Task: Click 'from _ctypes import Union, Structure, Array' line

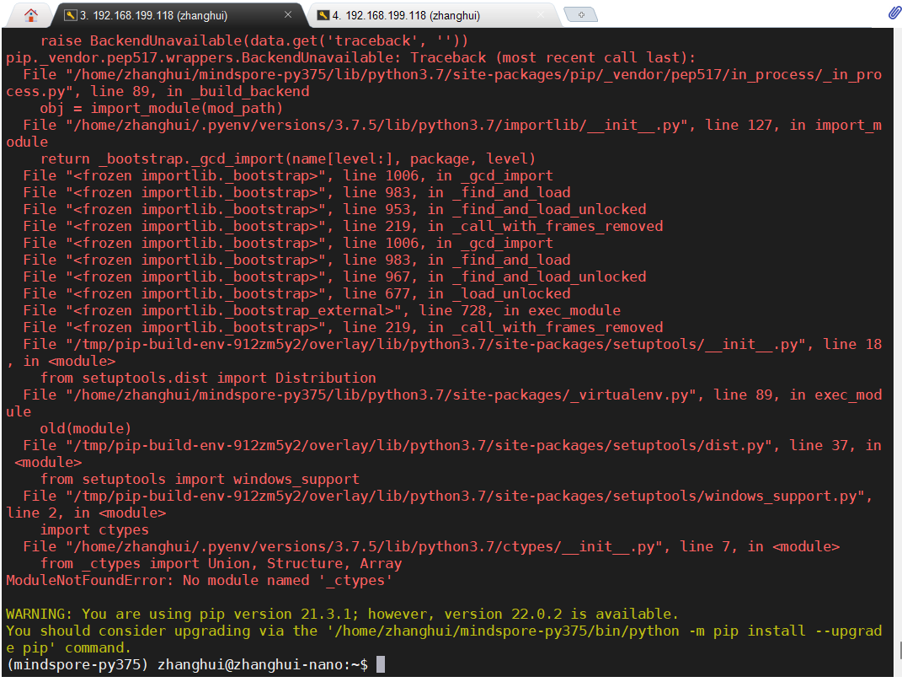Action: coord(221,563)
